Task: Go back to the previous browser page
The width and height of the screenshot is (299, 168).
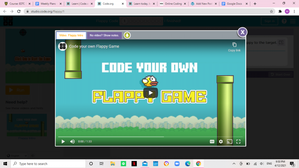Action: pos(5,11)
